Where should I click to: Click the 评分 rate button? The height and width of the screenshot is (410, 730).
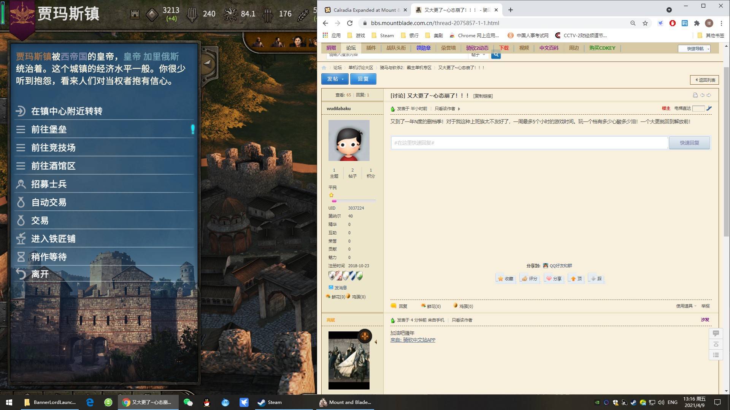(530, 279)
